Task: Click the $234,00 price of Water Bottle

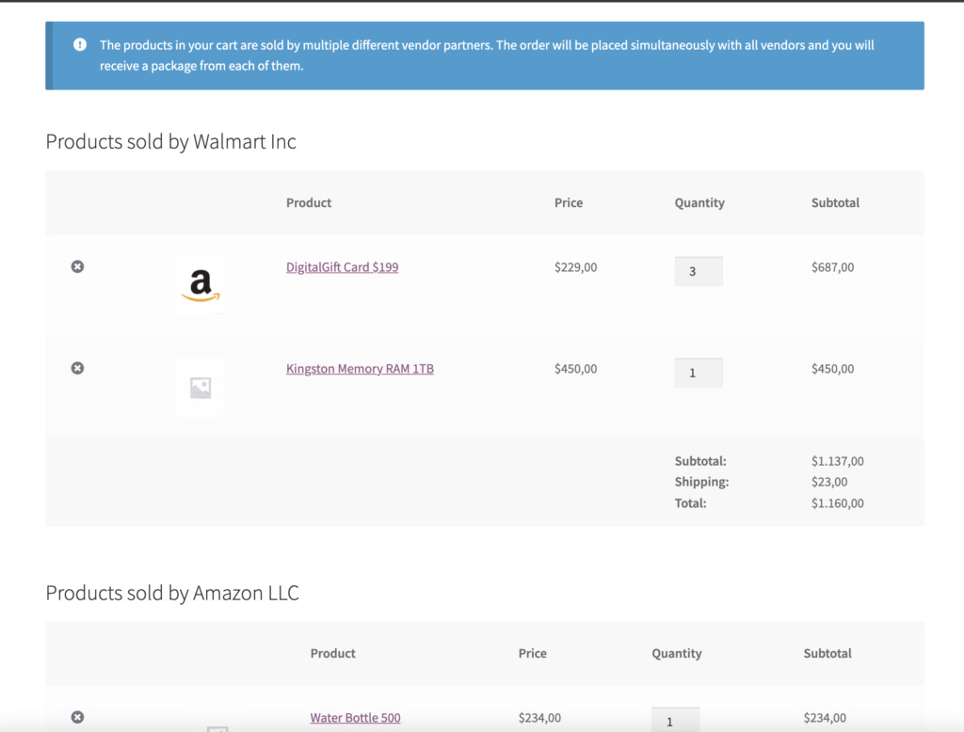Action: point(539,717)
